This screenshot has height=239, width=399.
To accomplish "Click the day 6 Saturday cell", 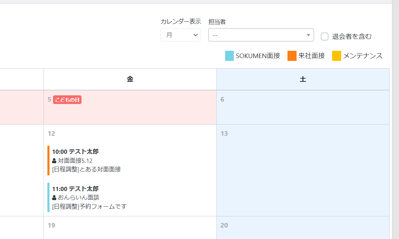I will (303, 108).
